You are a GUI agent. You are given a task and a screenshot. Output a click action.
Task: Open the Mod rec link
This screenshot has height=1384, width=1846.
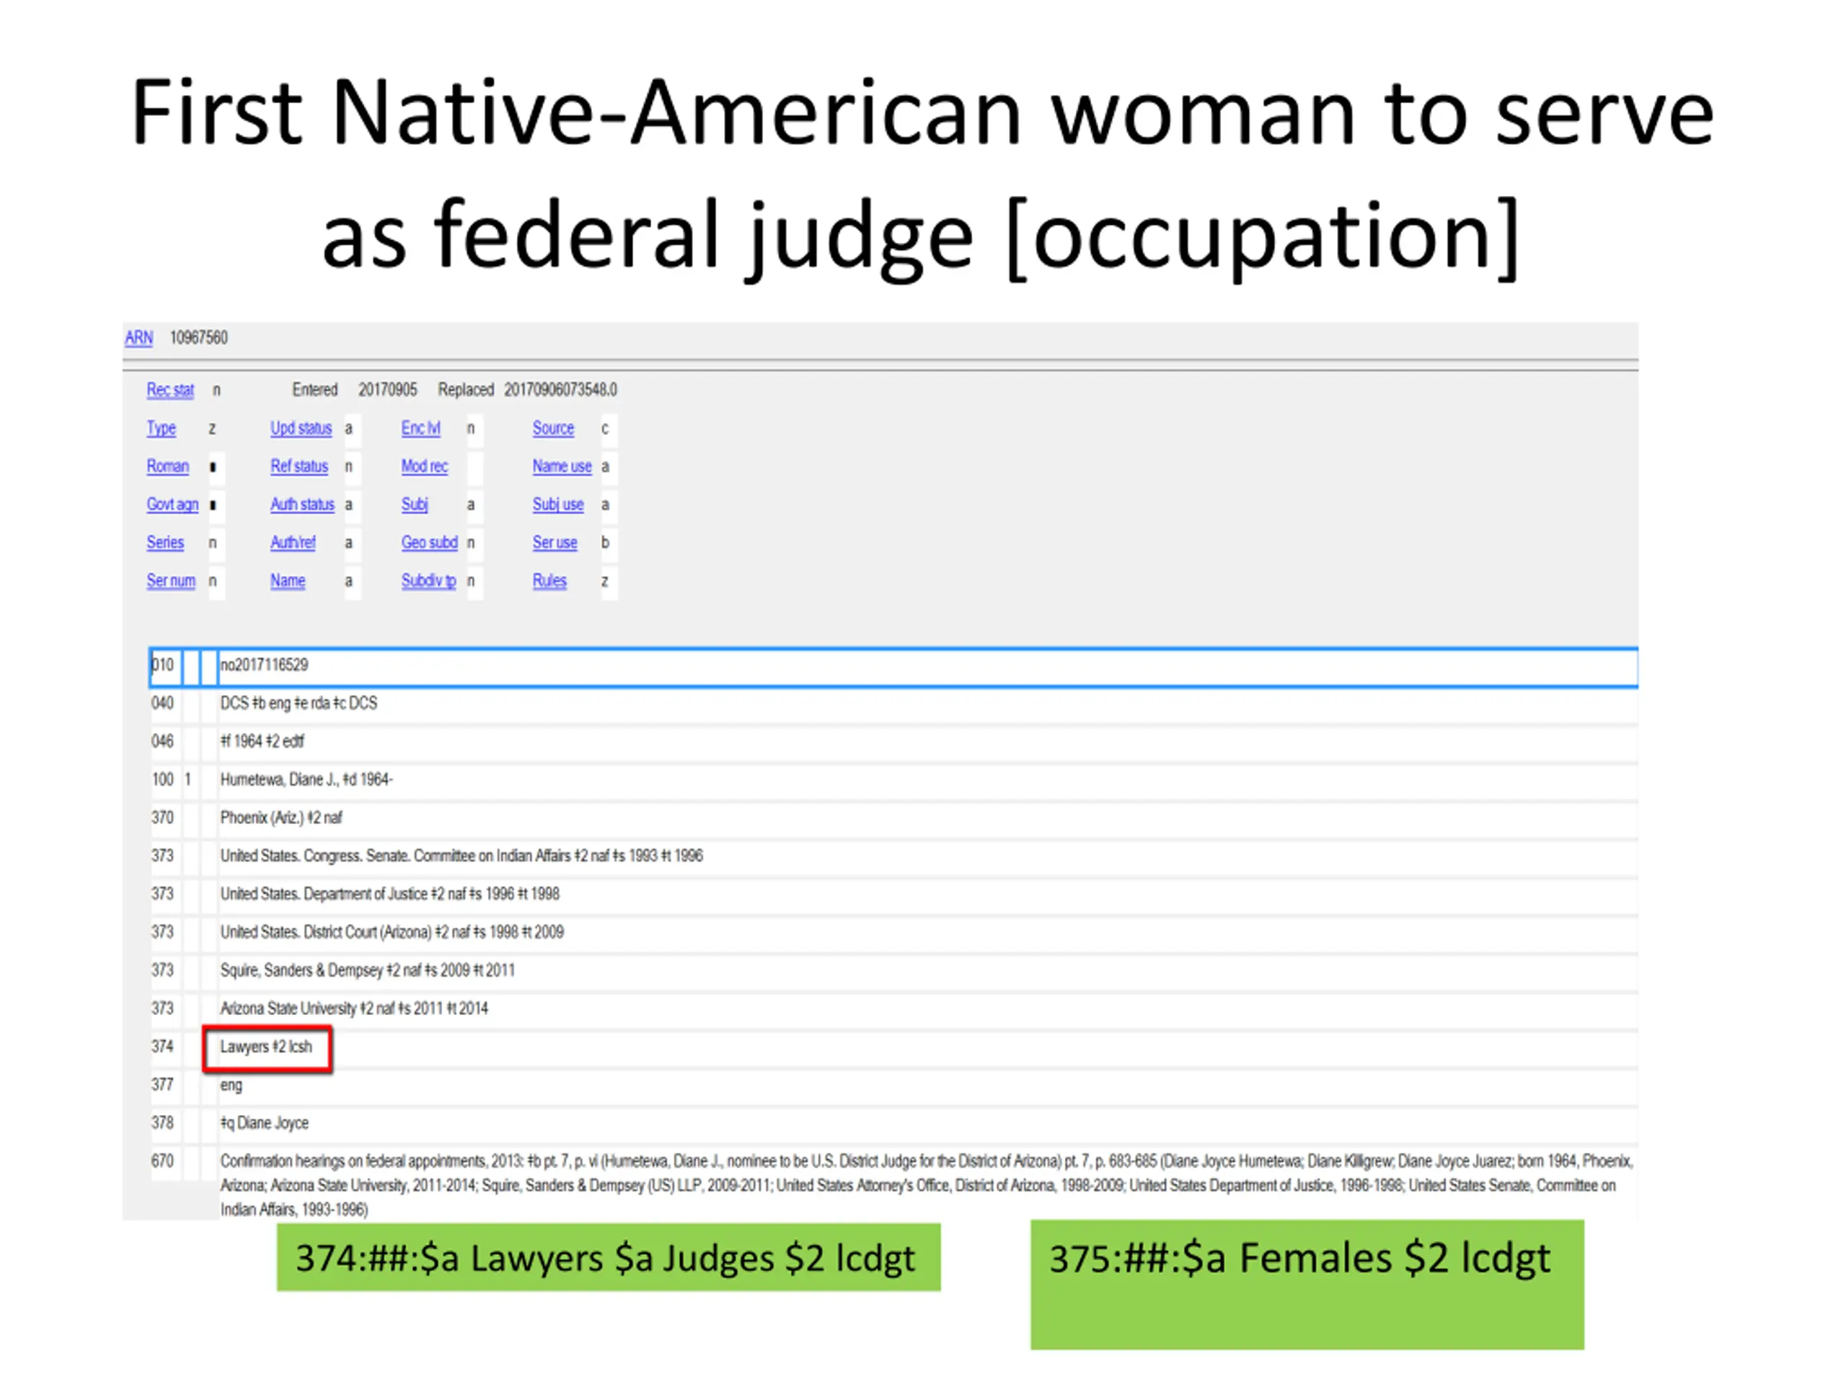pos(425,466)
